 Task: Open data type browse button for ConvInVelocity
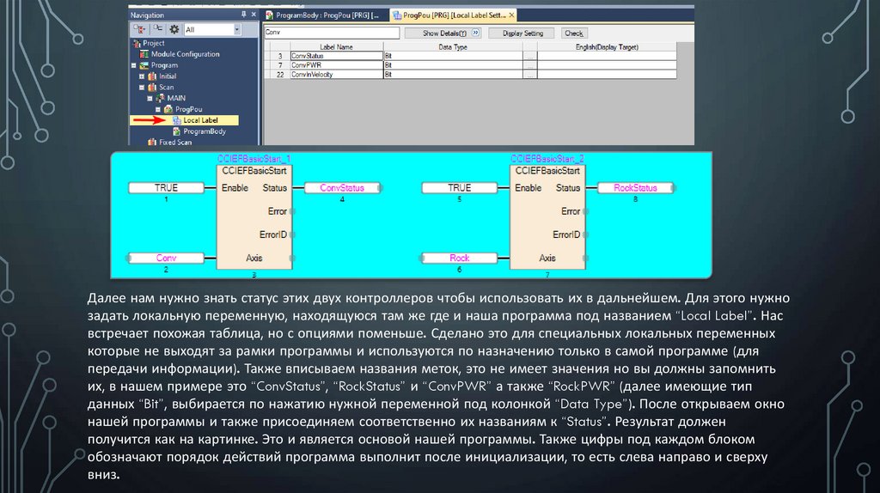click(529, 74)
